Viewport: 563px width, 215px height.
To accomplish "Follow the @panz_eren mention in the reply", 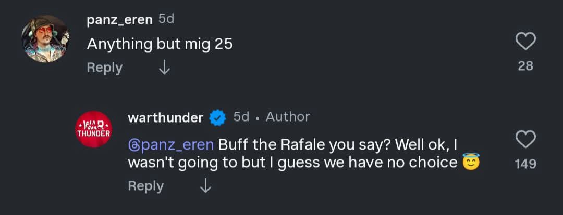I will click(x=170, y=145).
